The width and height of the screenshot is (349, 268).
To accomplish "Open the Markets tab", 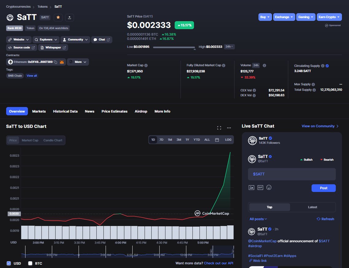I will [x=39, y=111].
